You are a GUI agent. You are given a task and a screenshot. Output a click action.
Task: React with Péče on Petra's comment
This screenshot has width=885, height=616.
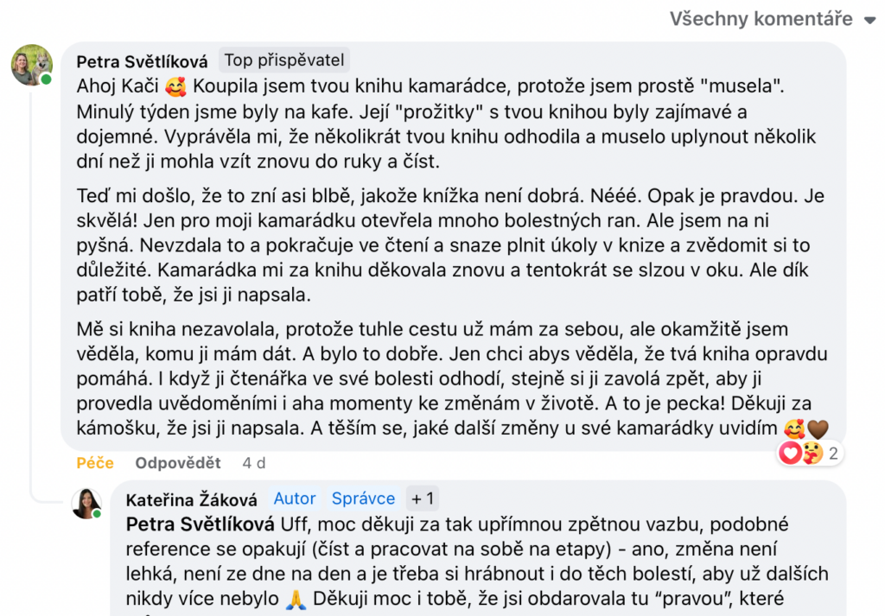95,463
